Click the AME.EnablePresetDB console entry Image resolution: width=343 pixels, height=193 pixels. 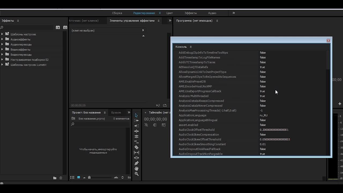pos(192,81)
